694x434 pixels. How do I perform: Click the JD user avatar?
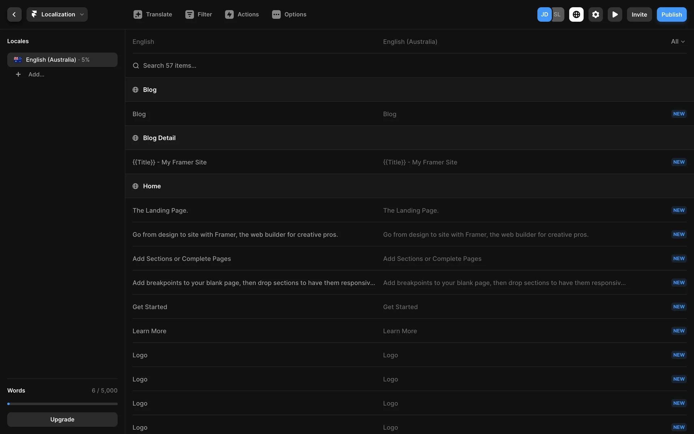point(544,14)
